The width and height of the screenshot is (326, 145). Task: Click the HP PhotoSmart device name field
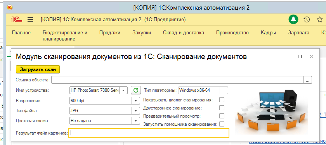point(95,90)
